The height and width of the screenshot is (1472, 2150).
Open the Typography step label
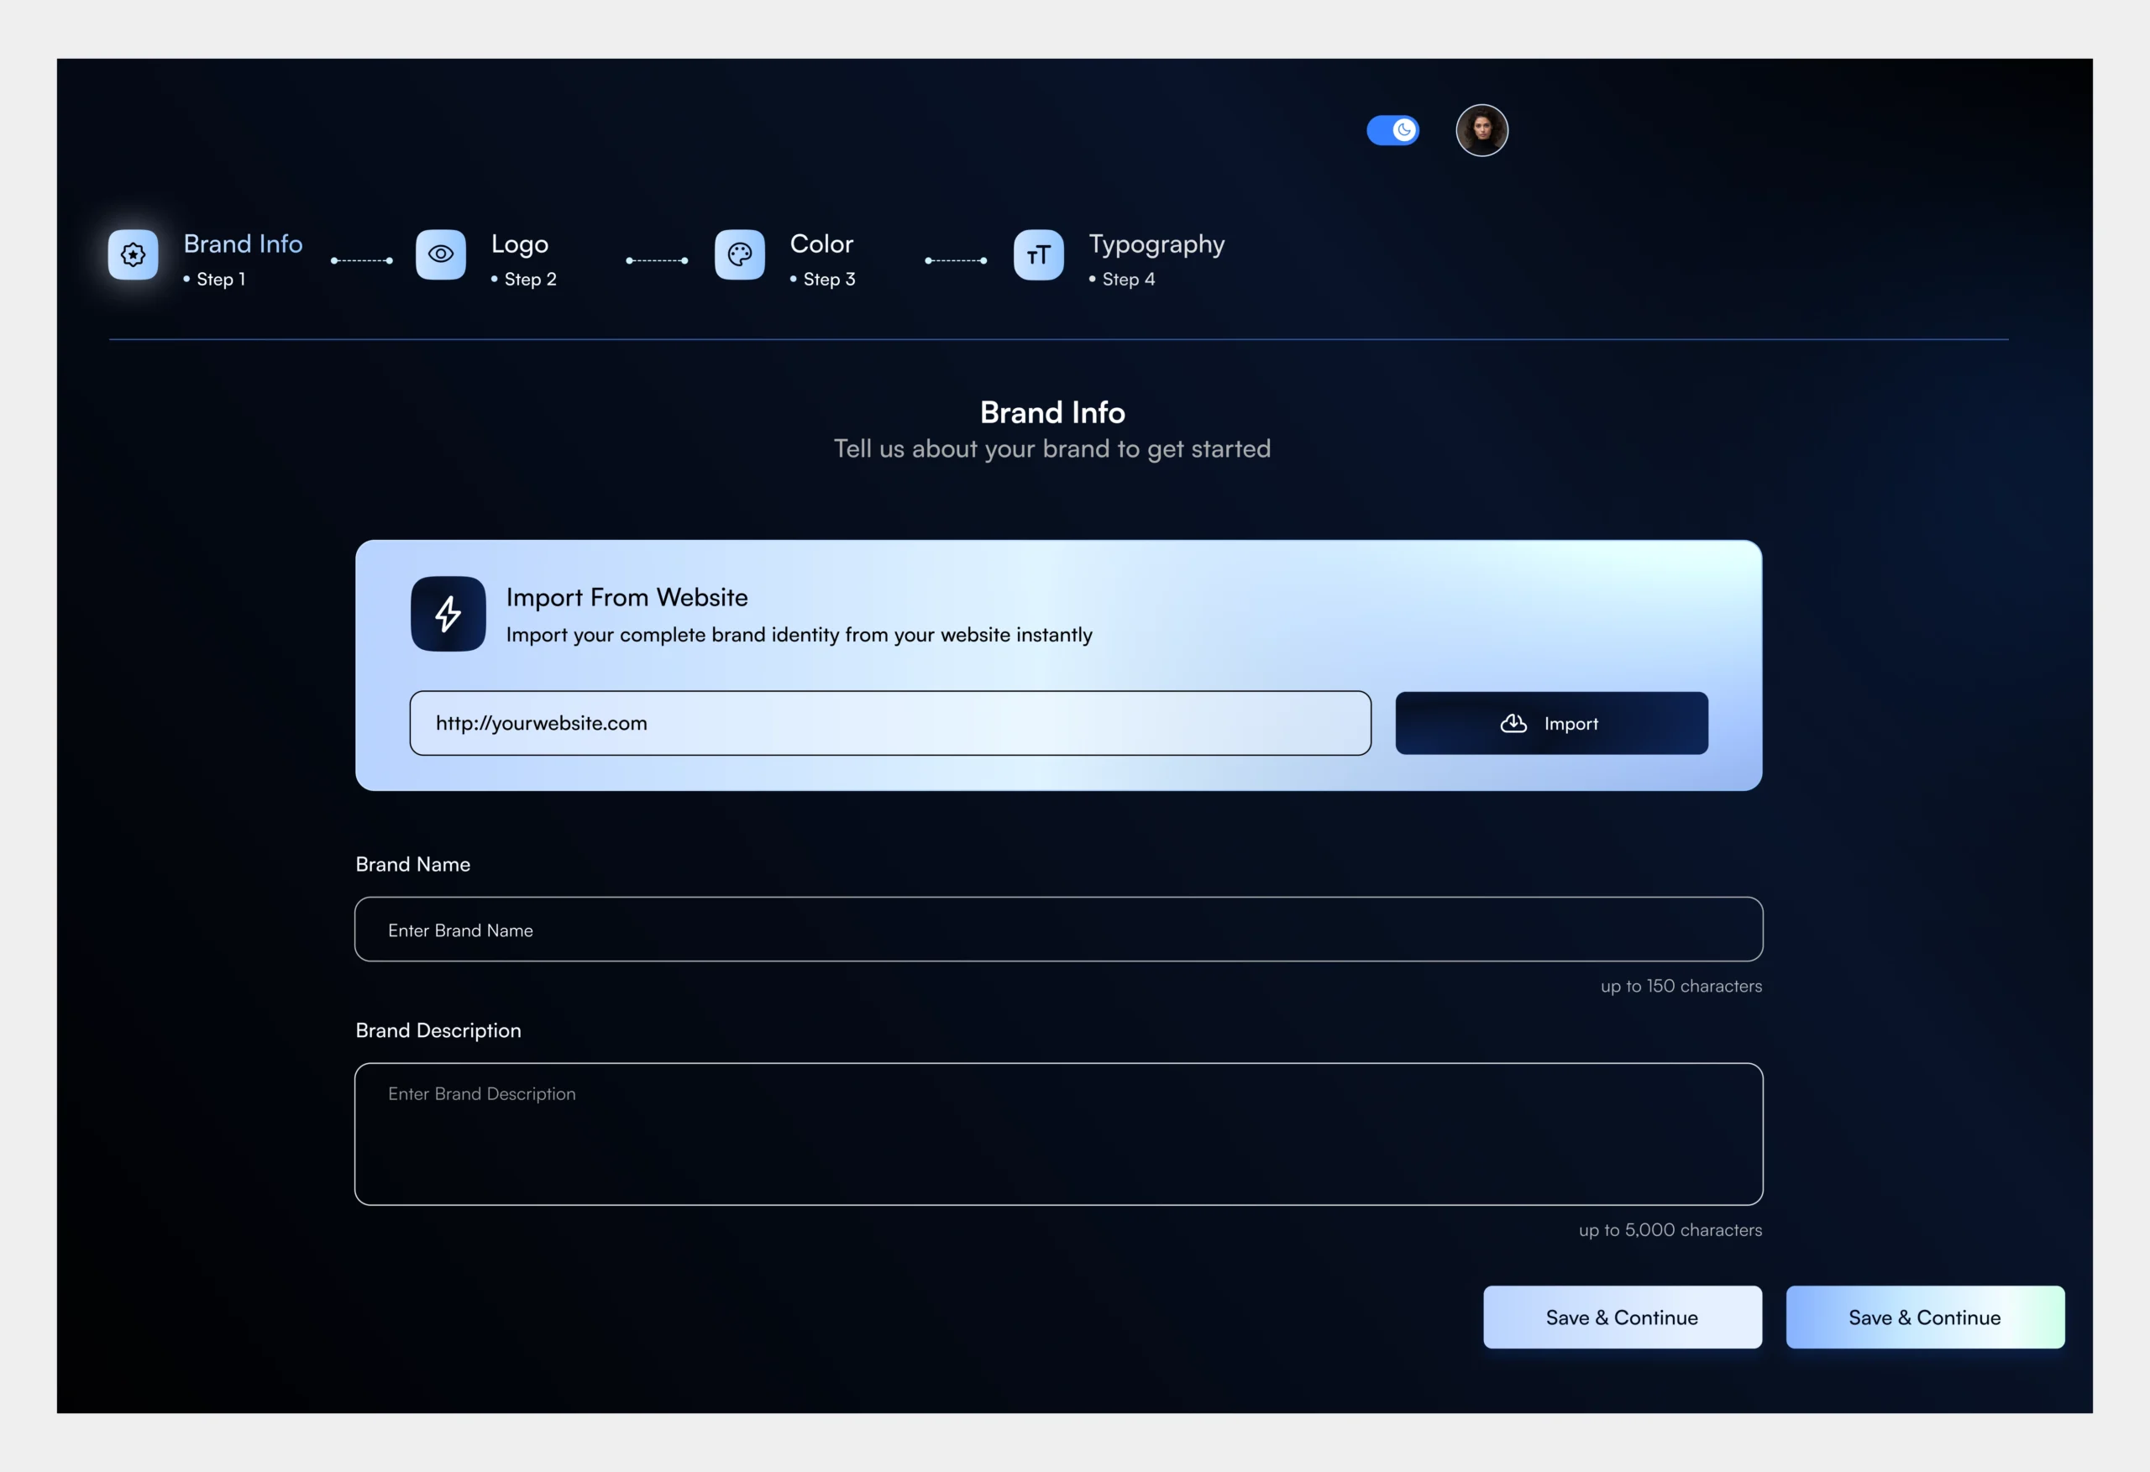(1156, 244)
